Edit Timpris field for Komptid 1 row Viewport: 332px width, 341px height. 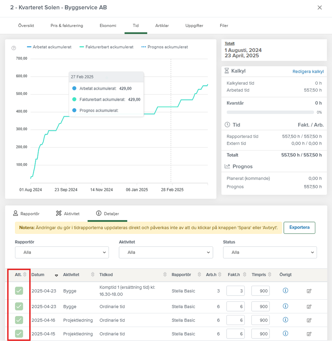[x=260, y=291]
